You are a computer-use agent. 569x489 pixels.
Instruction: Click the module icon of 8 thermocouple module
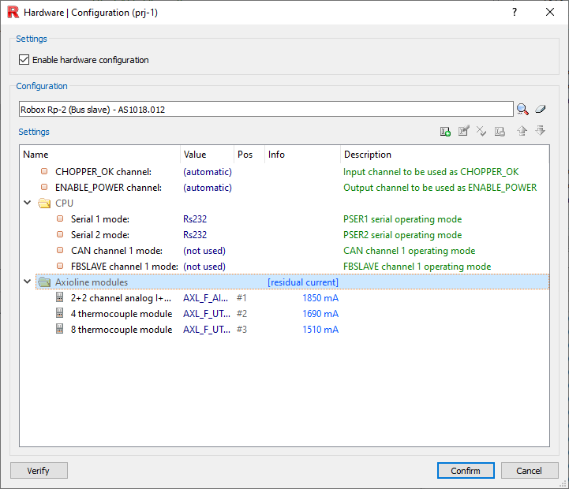59,329
